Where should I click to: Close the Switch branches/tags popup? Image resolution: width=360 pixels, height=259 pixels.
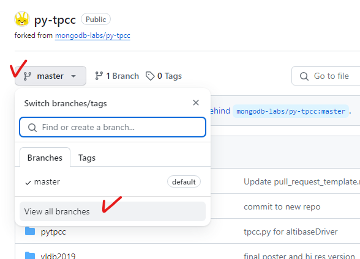[196, 103]
